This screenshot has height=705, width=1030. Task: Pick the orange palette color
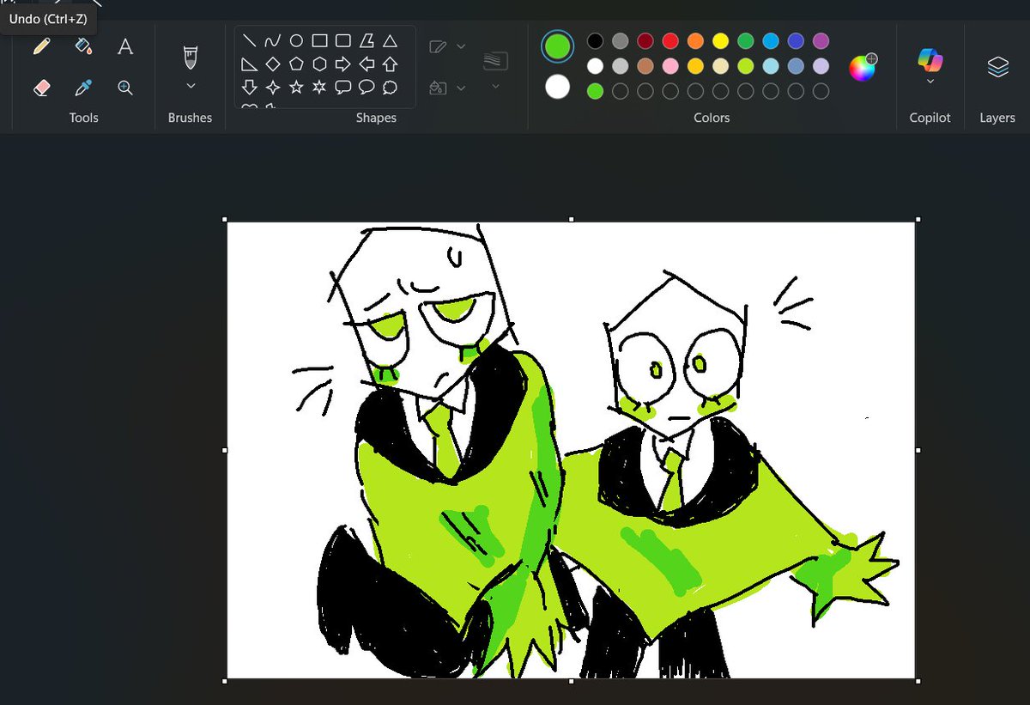695,40
